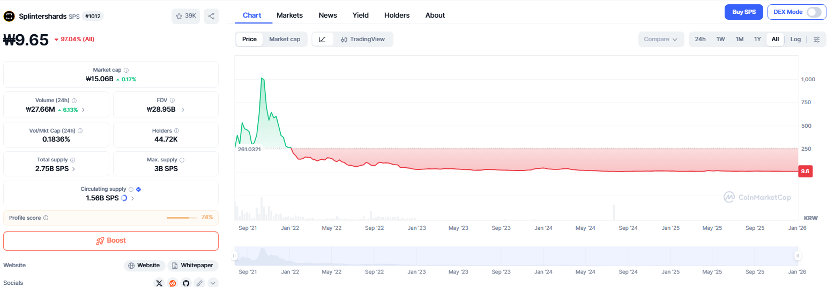This screenshot has height=287, width=827.
Task: Click the 261.0321 baseline price label
Action: pos(249,149)
